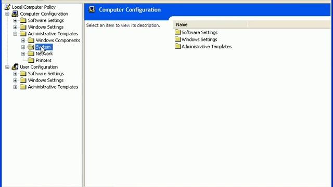
Task: Click Windows Settings folder icon under Computer Configuration
Action: click(23, 27)
